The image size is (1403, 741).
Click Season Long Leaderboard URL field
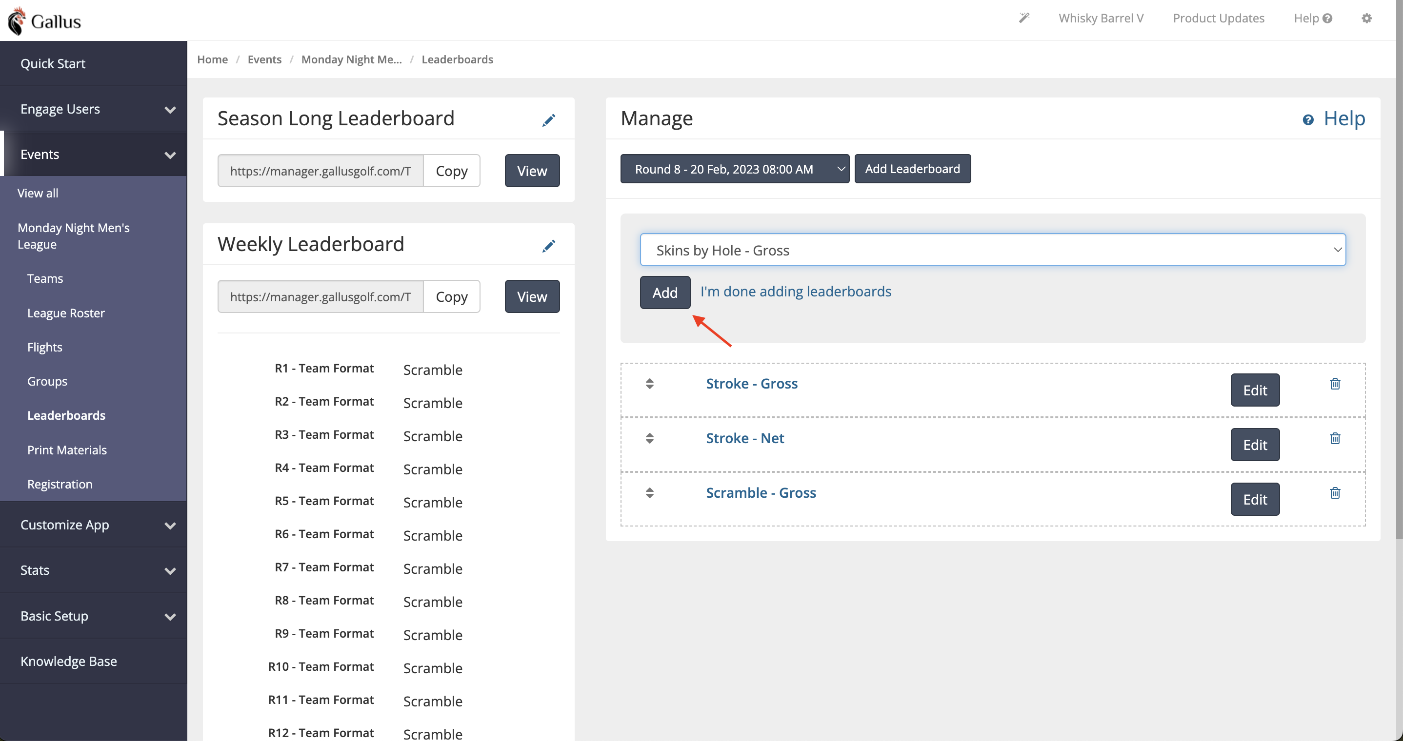point(320,171)
